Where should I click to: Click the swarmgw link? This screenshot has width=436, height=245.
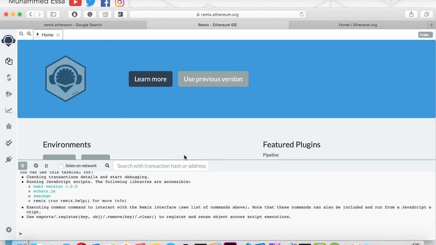(42, 196)
